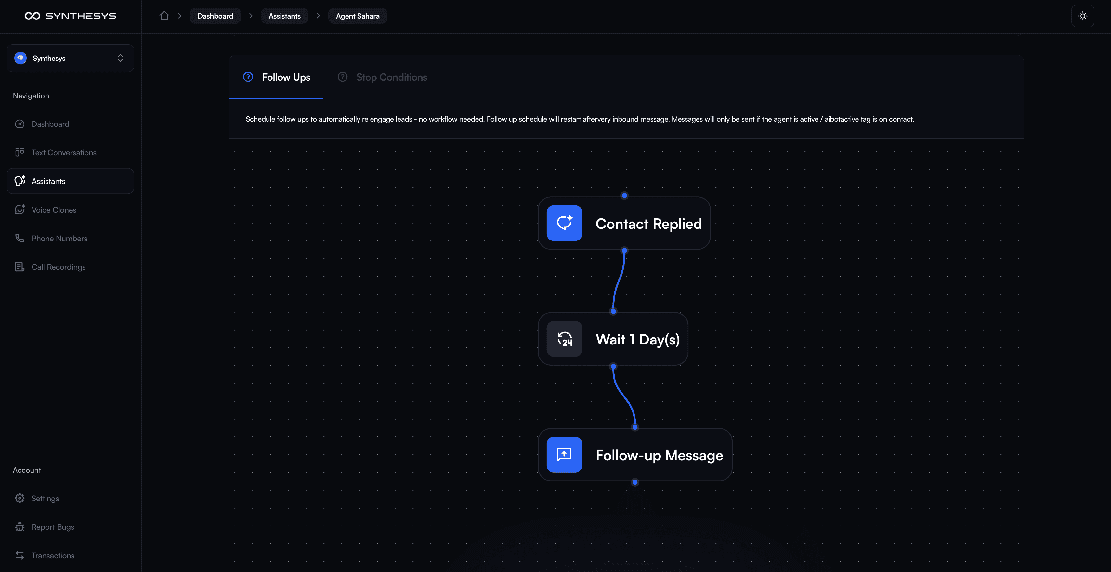Open the Settings page

pyautogui.click(x=45, y=499)
